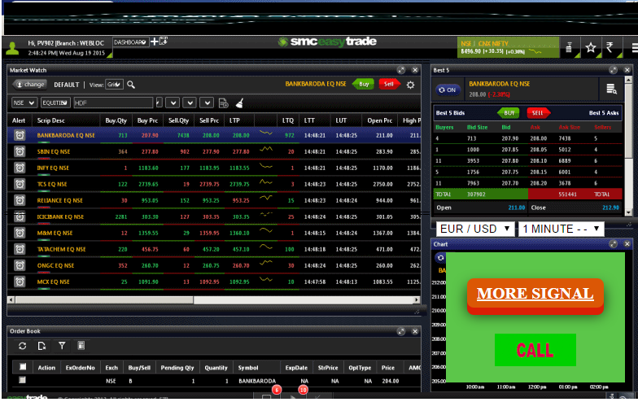638x402 pixels.
Task: Click the add scrip document icon
Action: click(223, 103)
